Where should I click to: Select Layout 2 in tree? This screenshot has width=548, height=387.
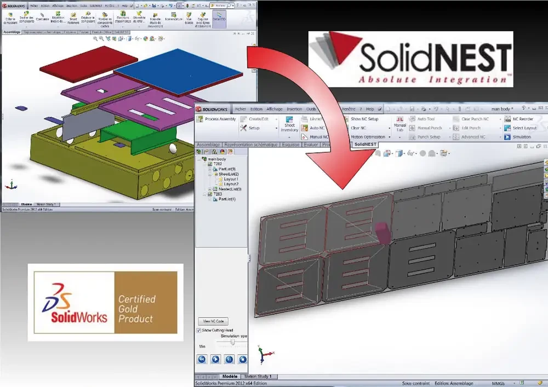click(229, 184)
